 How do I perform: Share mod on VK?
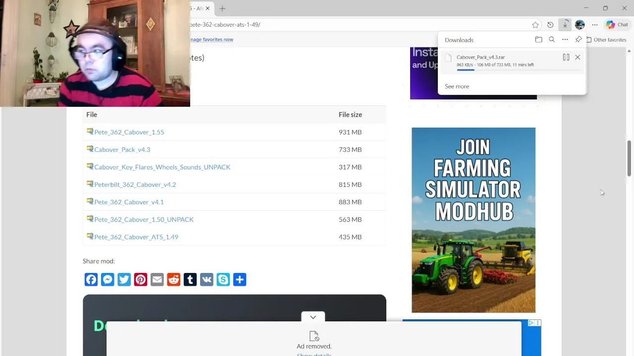point(207,280)
